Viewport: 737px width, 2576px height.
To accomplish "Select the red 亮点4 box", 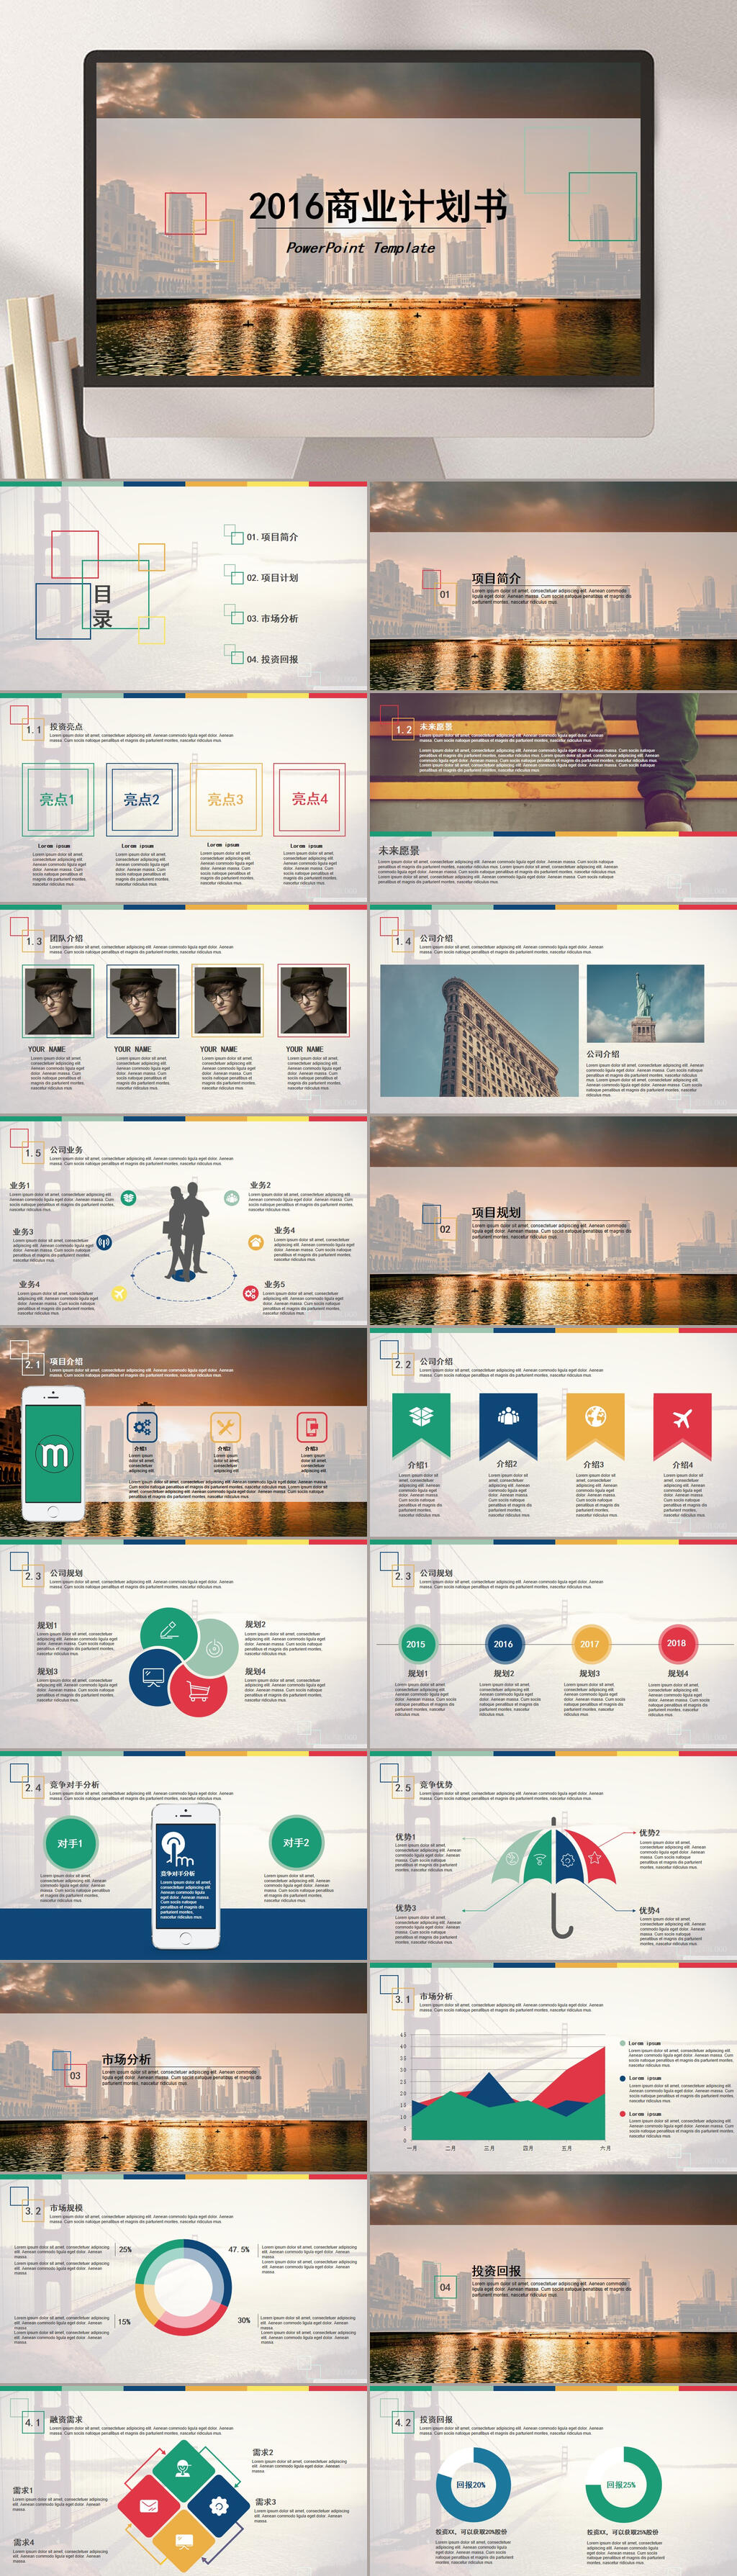I will 310,799.
